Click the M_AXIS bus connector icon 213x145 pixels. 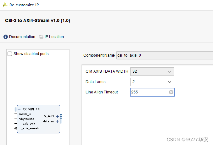coord(61,116)
